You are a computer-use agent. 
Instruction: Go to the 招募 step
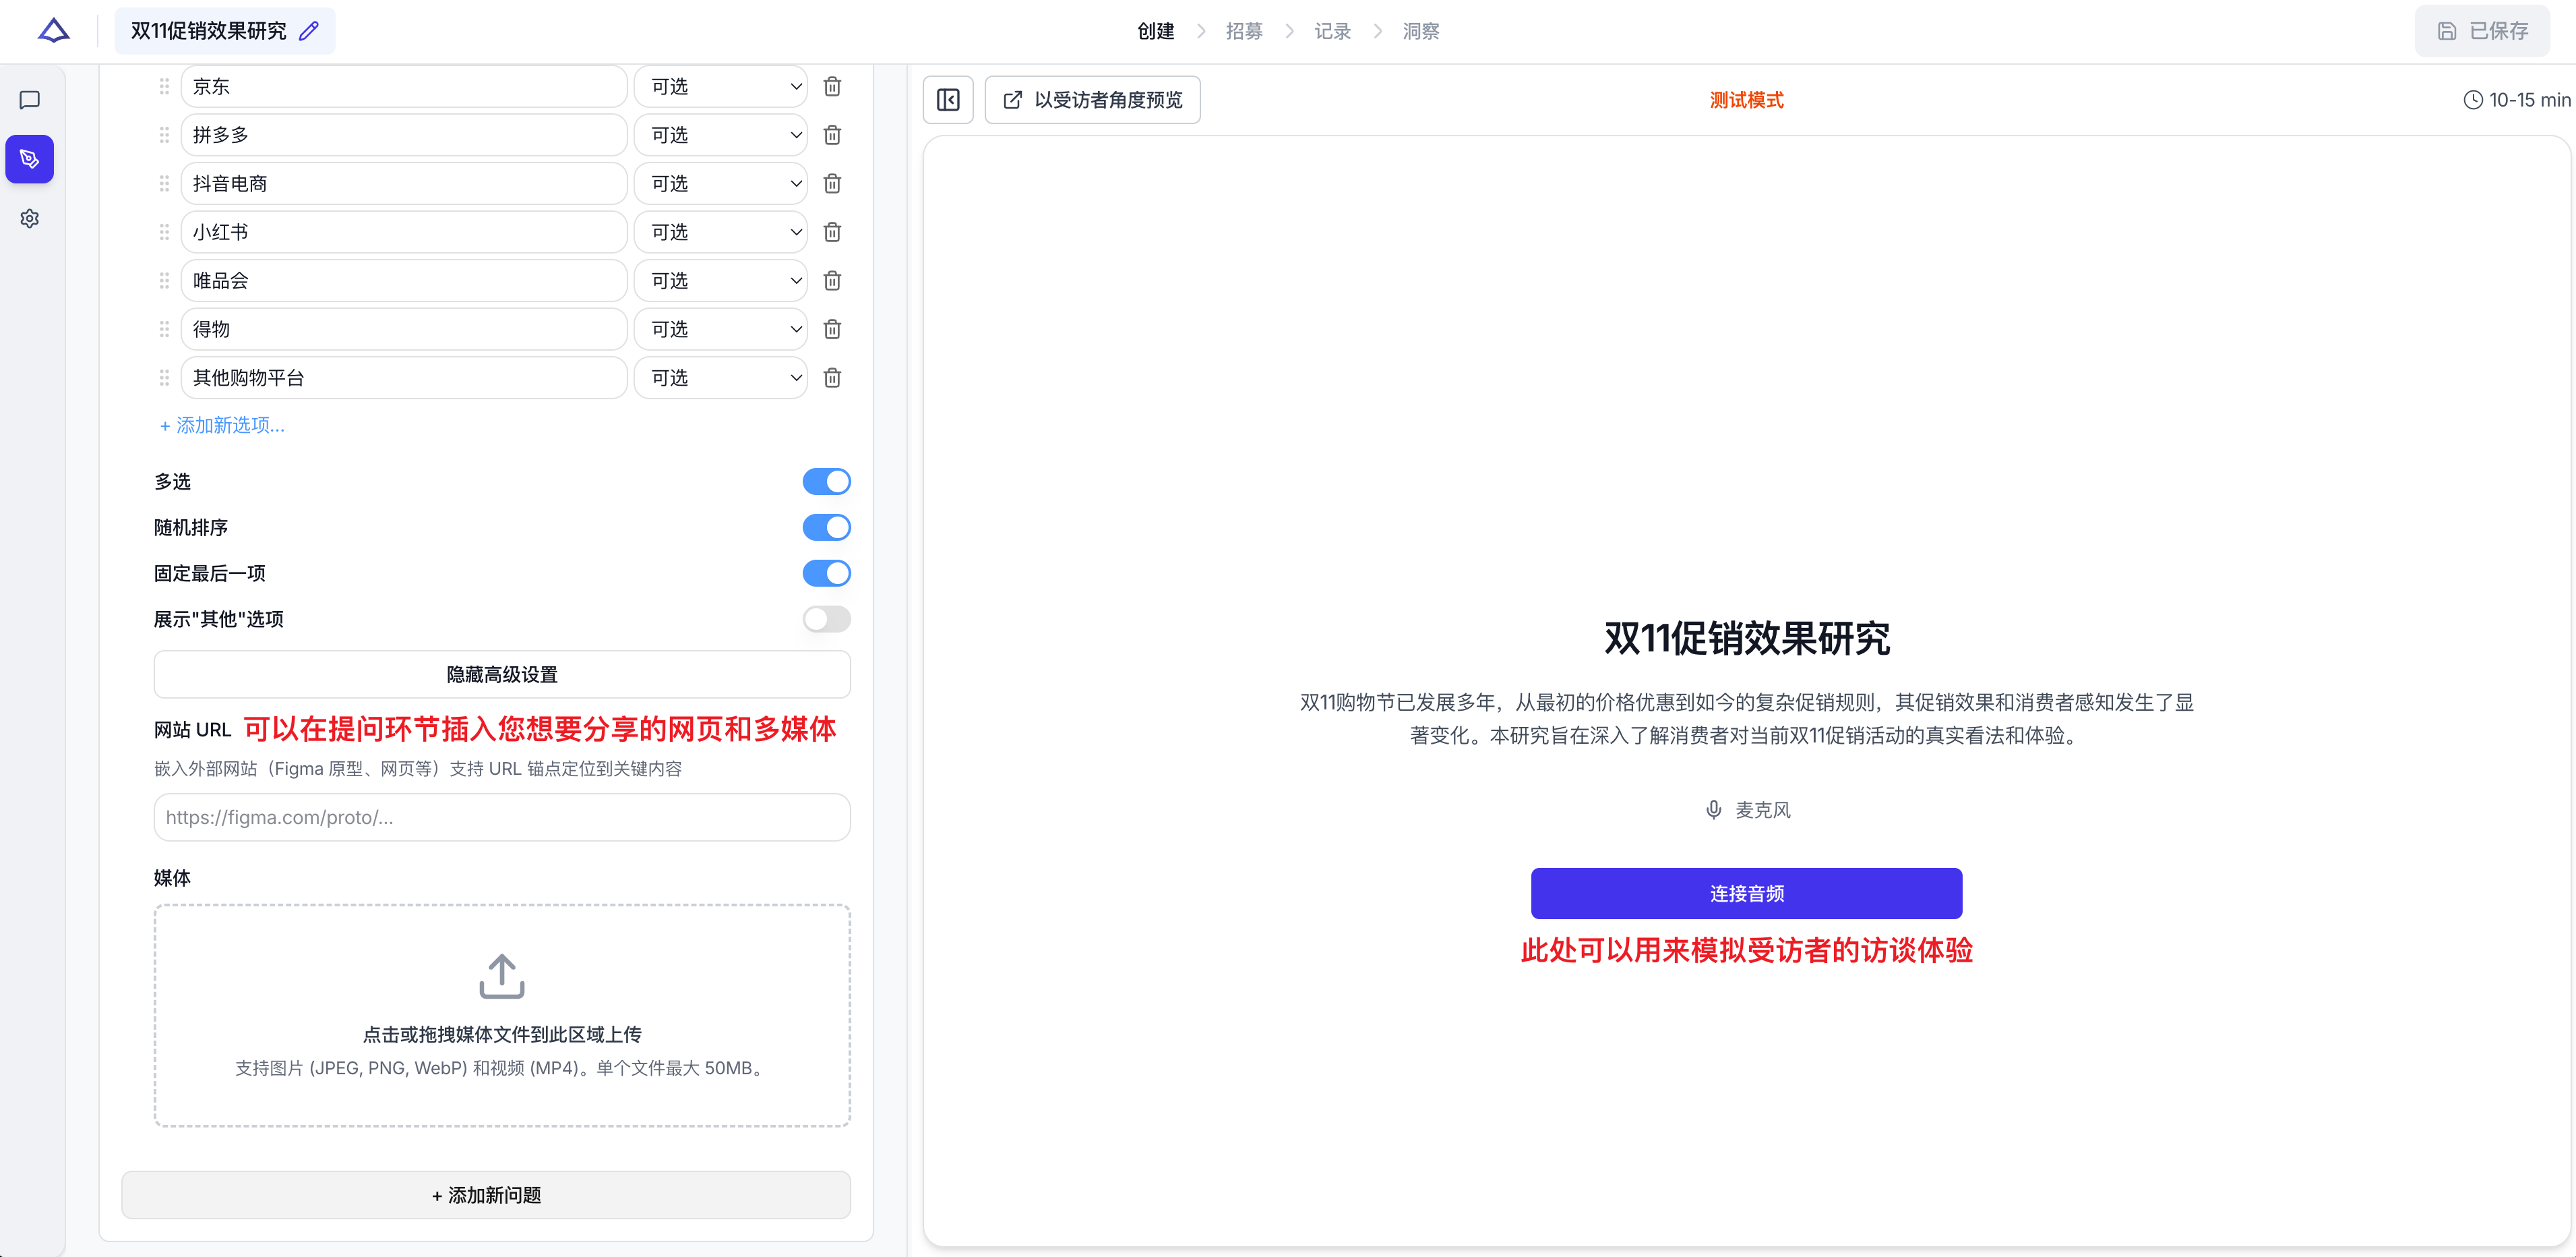coord(1244,31)
